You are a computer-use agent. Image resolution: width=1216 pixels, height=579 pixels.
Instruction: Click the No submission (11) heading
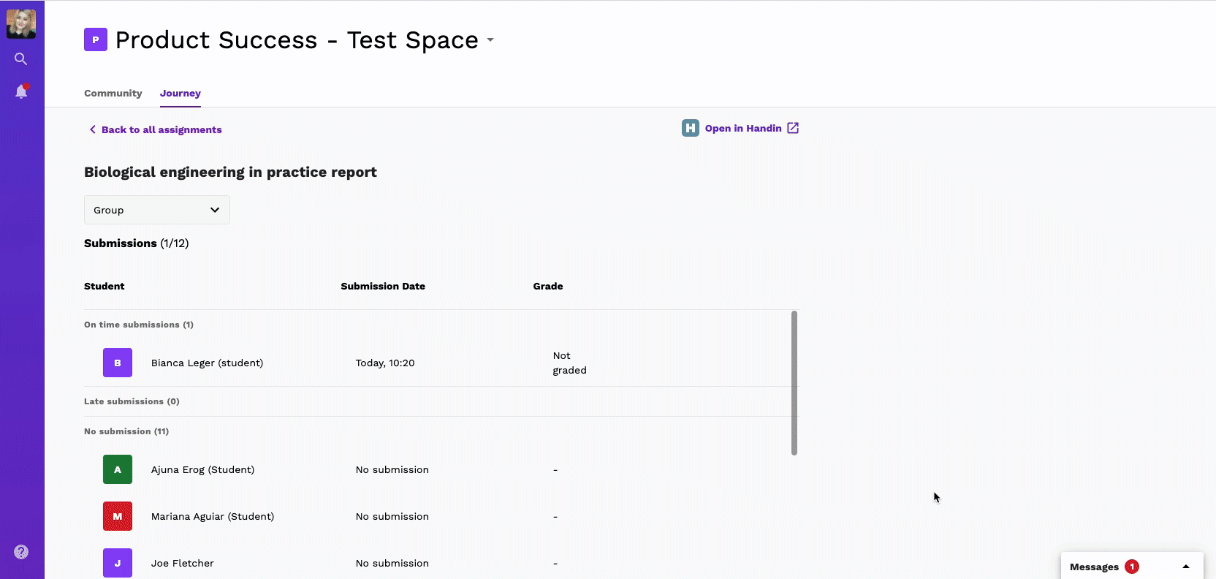click(x=126, y=431)
